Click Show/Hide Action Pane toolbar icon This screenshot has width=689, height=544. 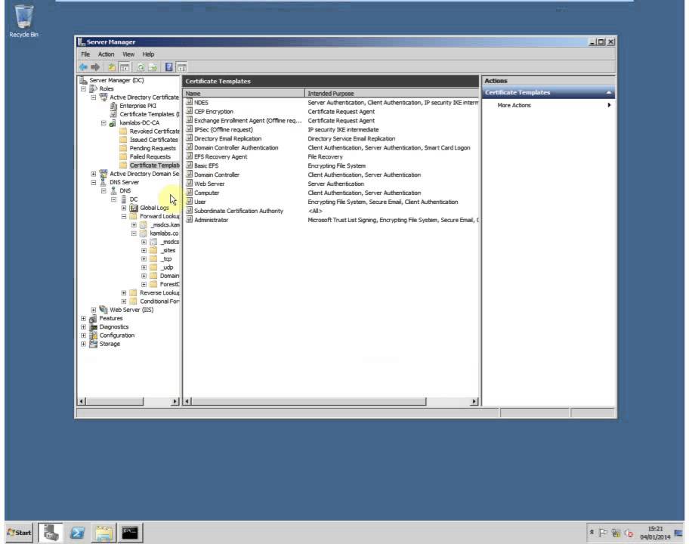pos(181,67)
